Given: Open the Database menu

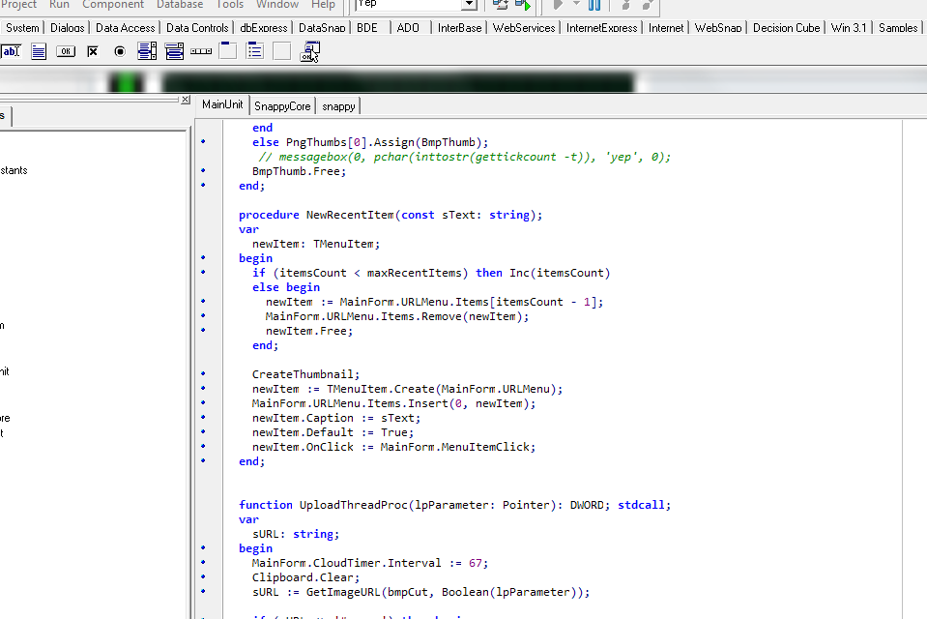Looking at the screenshot, I should coord(180,5).
